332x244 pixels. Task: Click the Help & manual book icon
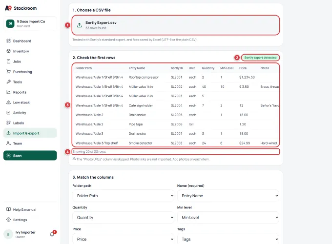point(8,209)
